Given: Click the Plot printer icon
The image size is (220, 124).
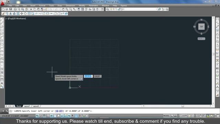Looking at the screenshot, I should pyautogui.click(x=15, y=9).
